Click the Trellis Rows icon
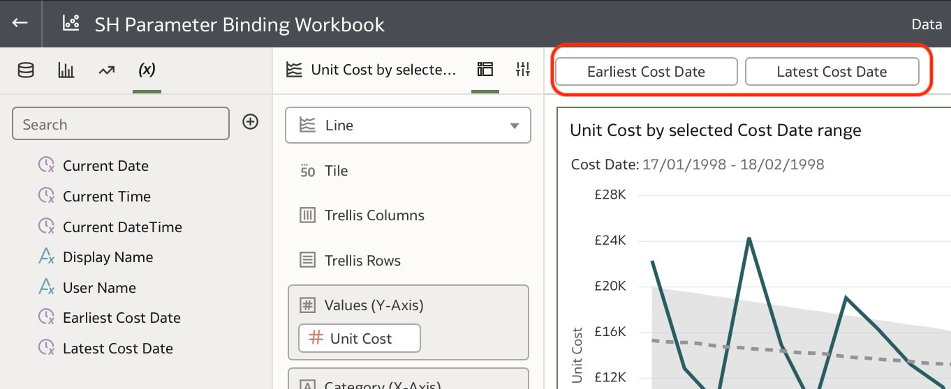This screenshot has height=389, width=951. (x=307, y=261)
